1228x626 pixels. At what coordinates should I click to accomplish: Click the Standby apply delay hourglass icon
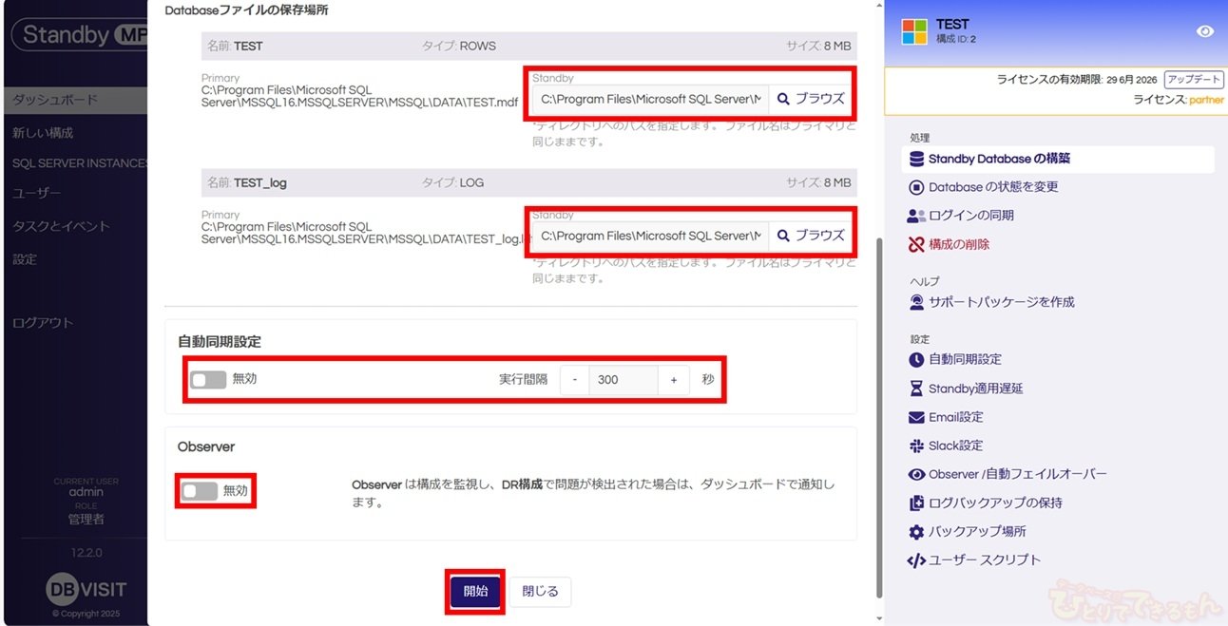916,389
